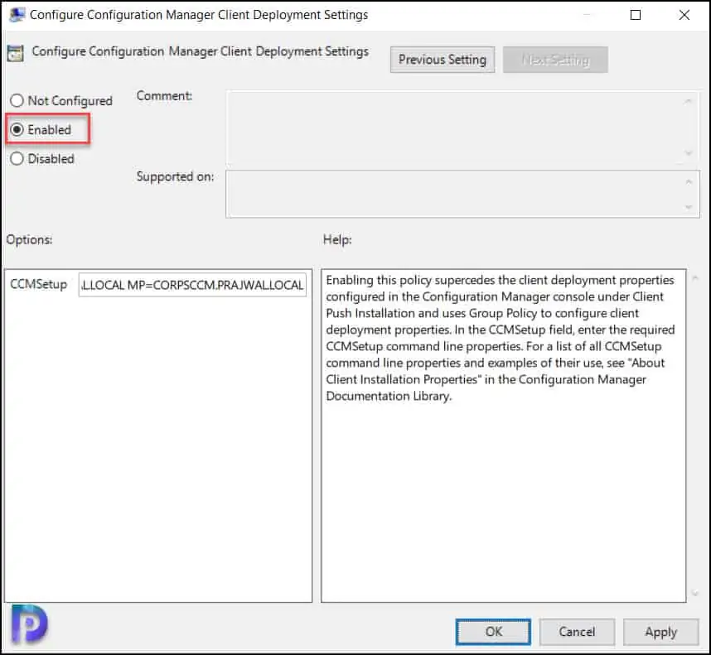The image size is (711, 655).
Task: Click inside the CCMSetup text field
Action: [x=192, y=286]
